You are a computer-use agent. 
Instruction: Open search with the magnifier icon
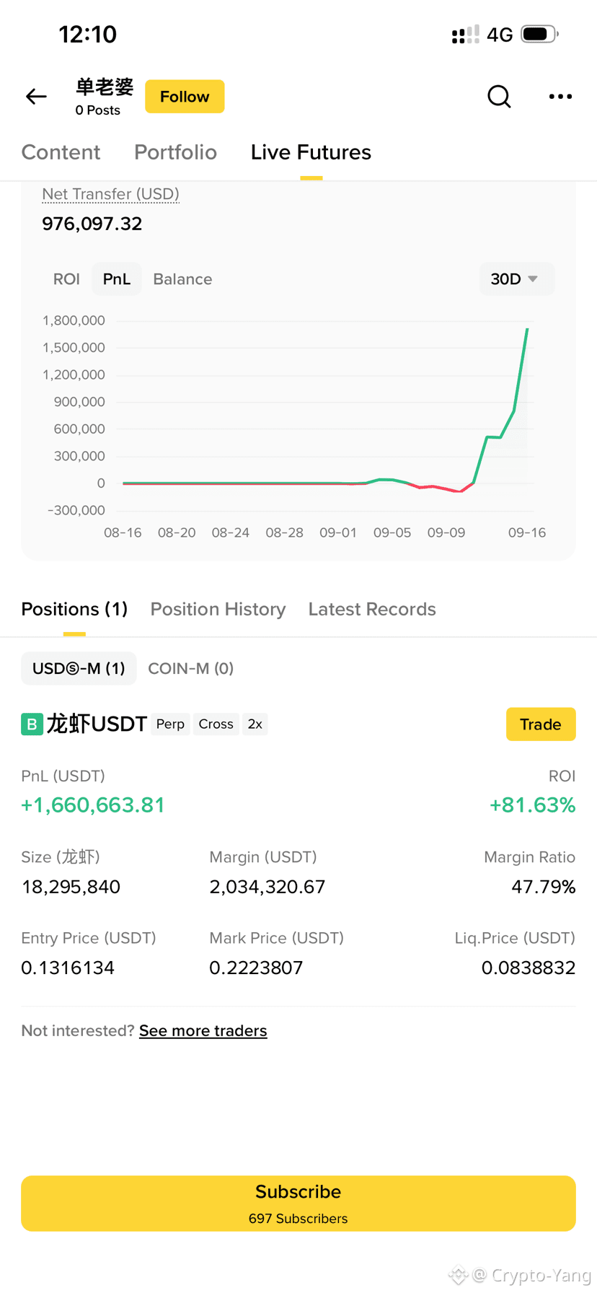coord(499,96)
